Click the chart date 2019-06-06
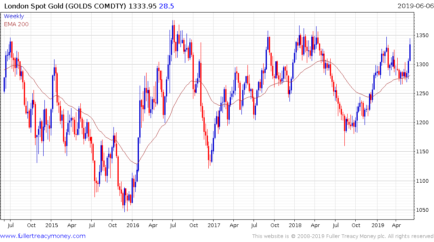434x242 pixels. [415, 6]
